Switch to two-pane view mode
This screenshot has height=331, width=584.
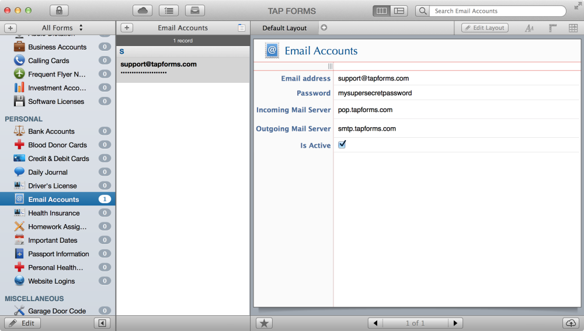(399, 11)
